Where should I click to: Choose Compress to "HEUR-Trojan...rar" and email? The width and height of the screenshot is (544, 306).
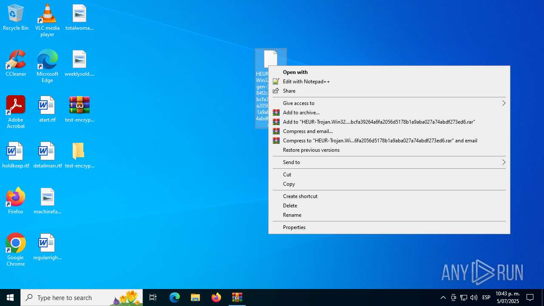pos(389,141)
